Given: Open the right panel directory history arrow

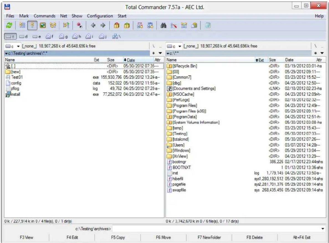Looking at the screenshot, I should click(x=322, y=53).
